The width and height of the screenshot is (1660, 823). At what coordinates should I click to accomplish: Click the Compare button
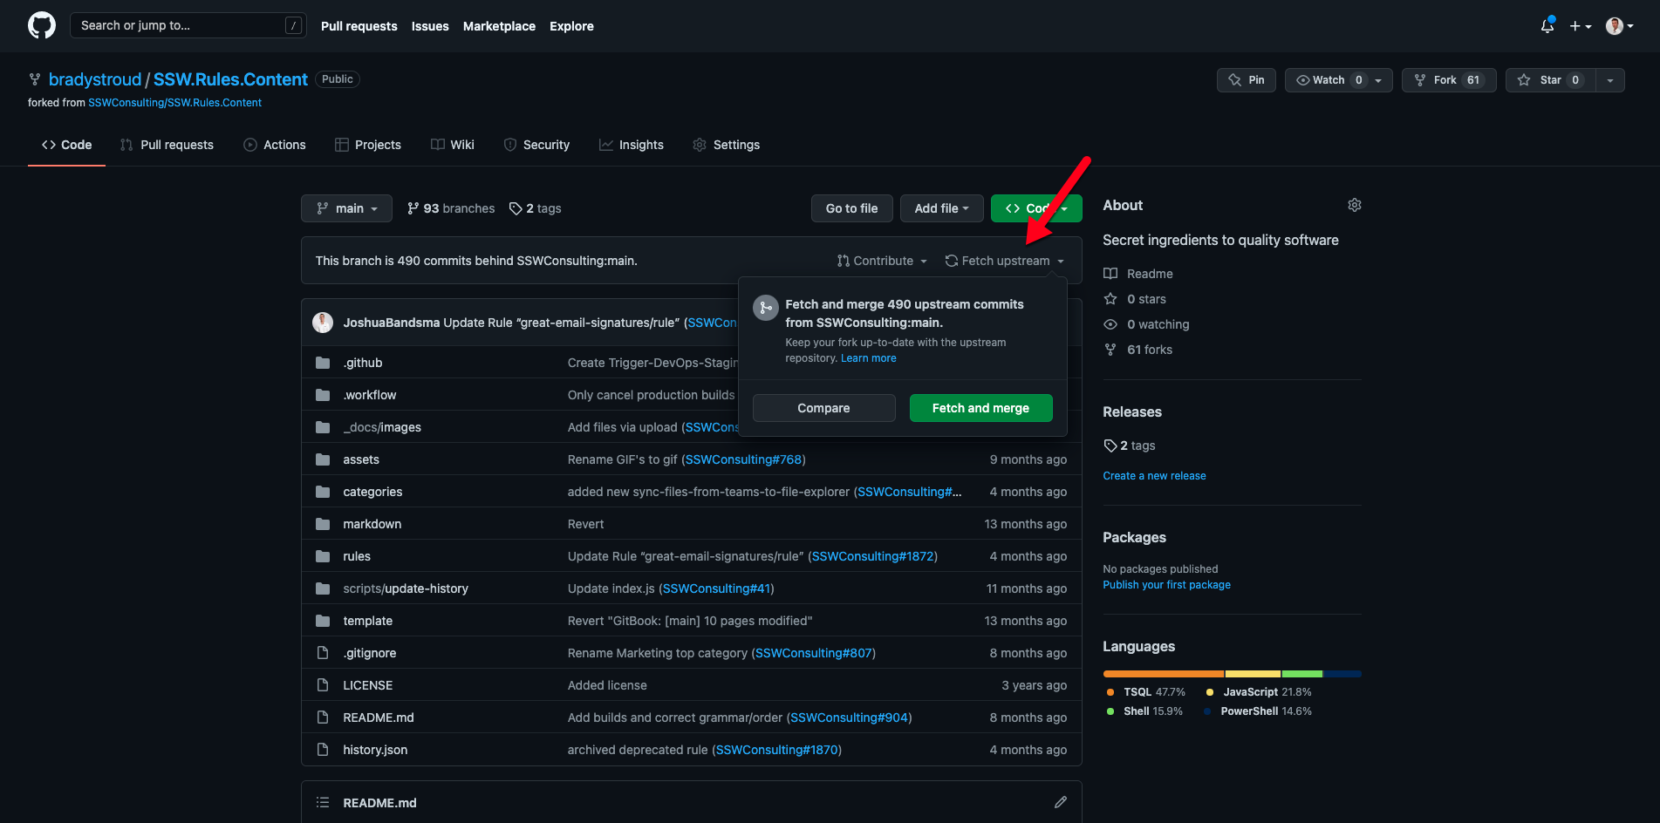click(x=823, y=408)
